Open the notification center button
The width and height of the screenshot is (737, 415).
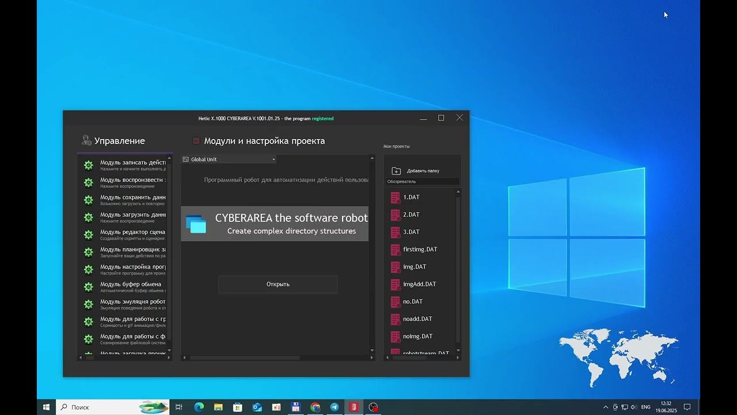[687, 407]
